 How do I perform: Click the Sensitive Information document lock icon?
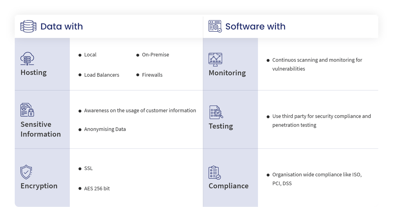(x=27, y=110)
